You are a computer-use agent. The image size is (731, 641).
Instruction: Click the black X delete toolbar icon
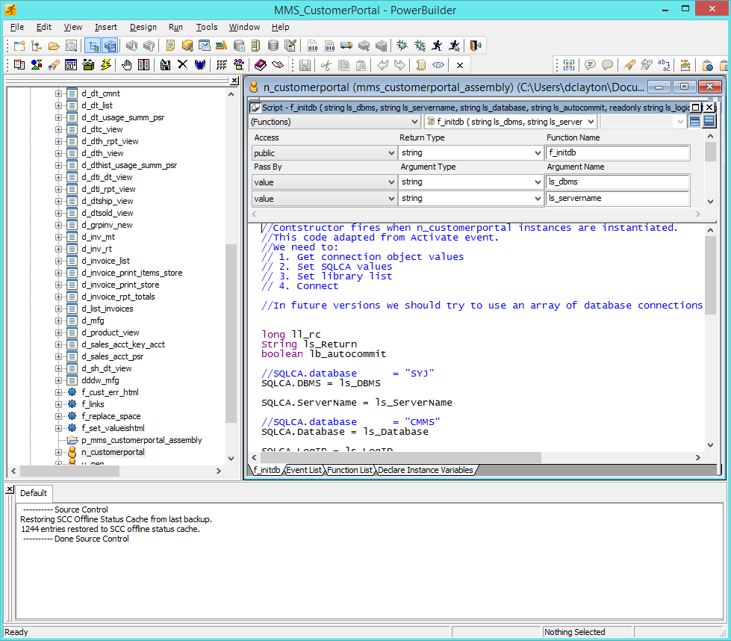[182, 65]
